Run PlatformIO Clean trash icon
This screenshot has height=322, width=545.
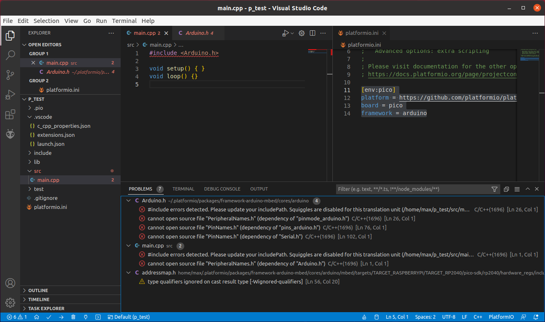73,317
